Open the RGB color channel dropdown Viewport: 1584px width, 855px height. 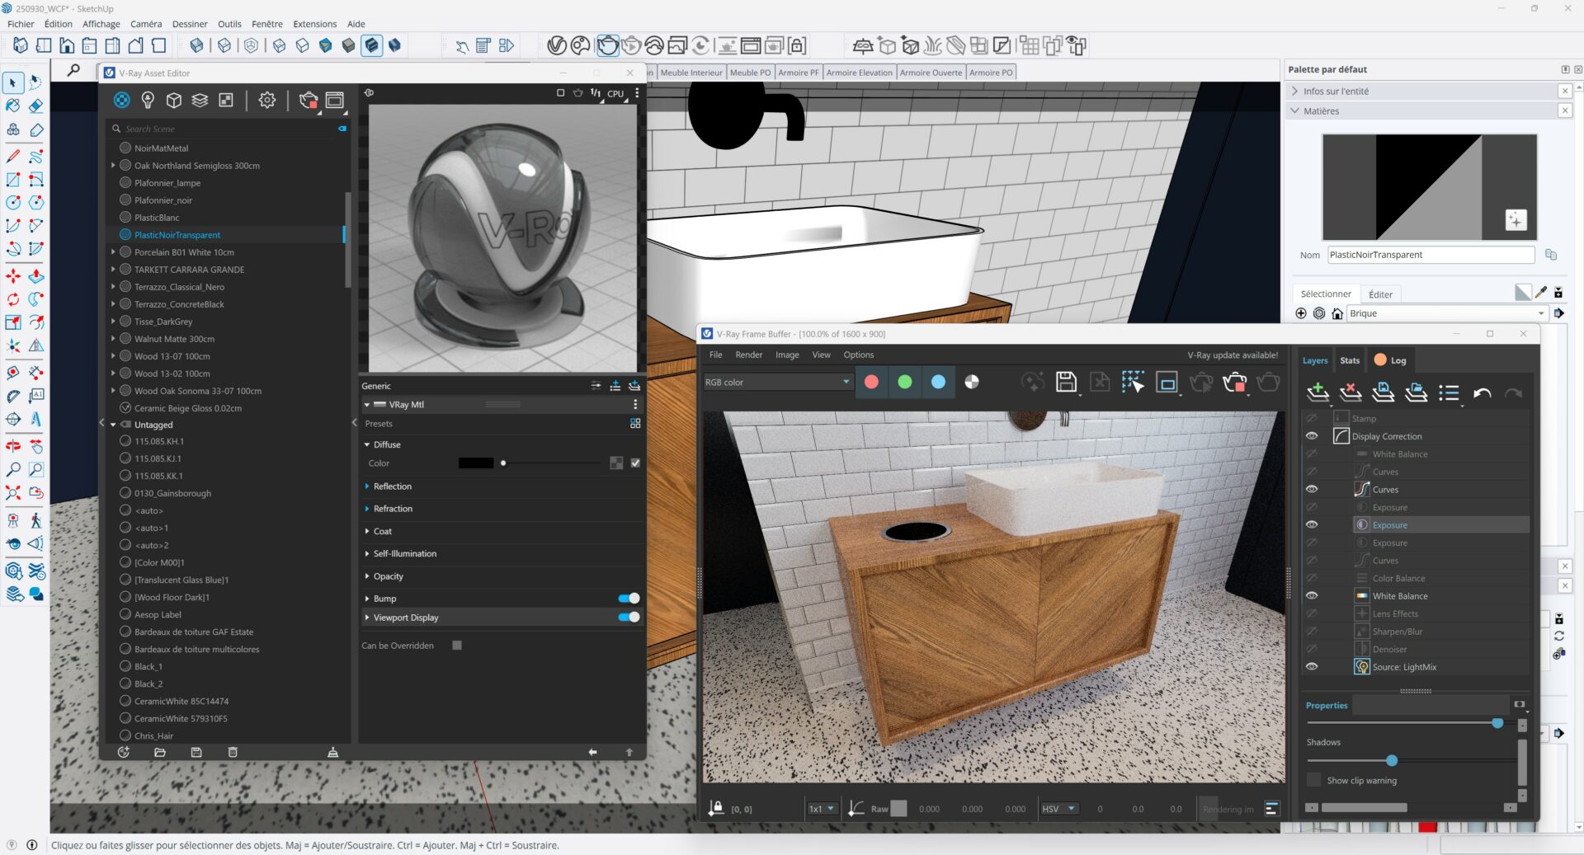[x=776, y=383]
